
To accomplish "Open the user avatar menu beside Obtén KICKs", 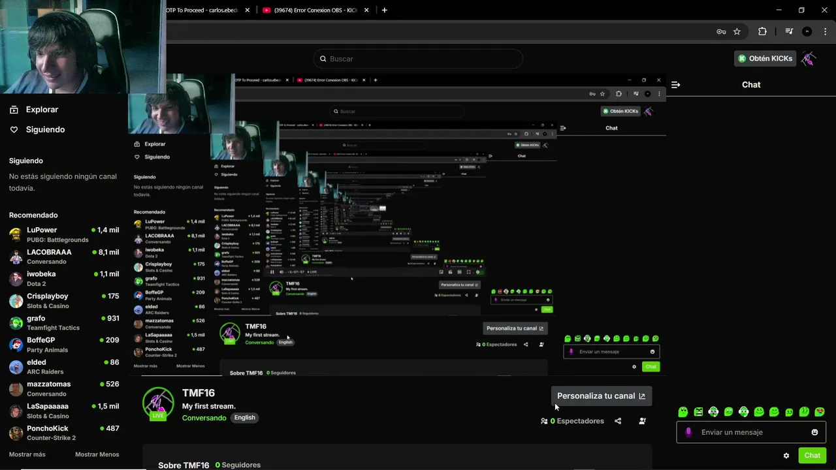I will [x=809, y=59].
